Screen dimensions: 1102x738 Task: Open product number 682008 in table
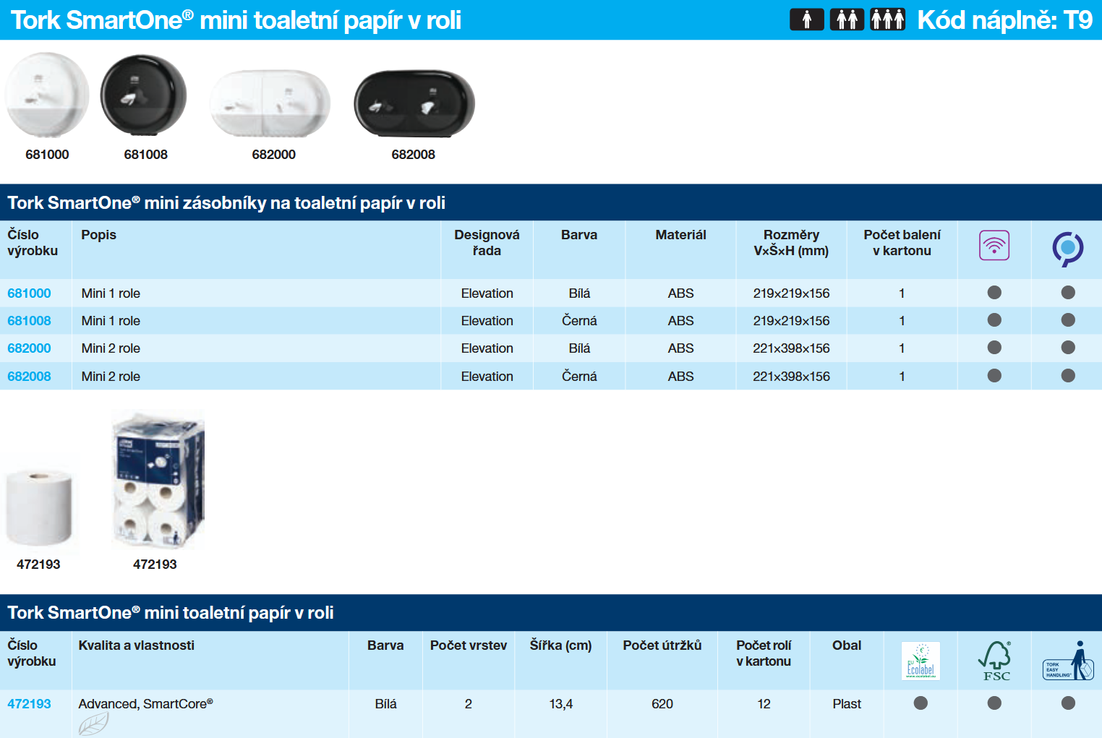tap(29, 376)
